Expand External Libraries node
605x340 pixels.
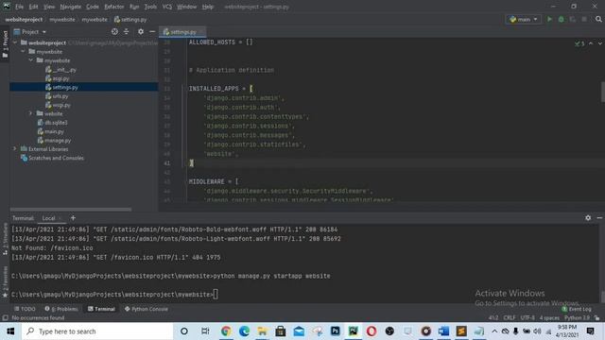(15, 149)
